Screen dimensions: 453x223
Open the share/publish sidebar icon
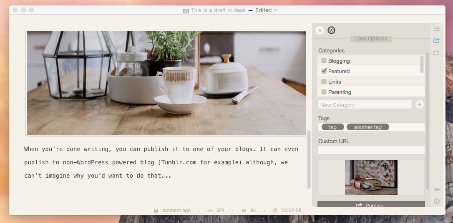tap(437, 41)
